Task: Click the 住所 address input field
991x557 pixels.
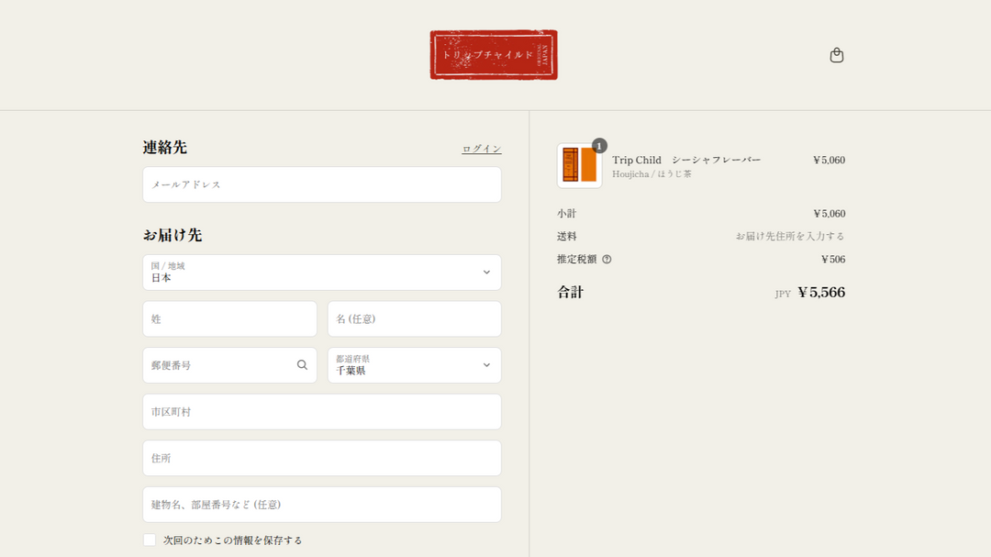Action: pyautogui.click(x=321, y=458)
